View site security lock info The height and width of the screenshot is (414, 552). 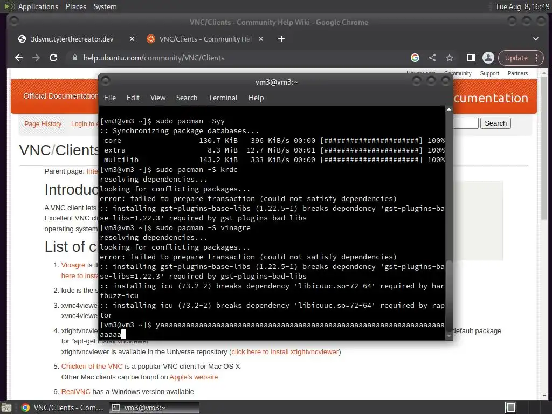click(74, 58)
